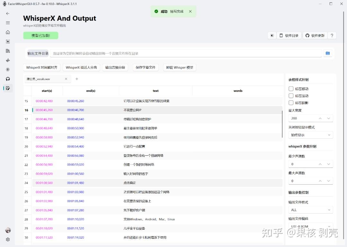Viewport: 347px width, 247px height.
Task: Go to the home page via sidebar icon
Action: pyautogui.click(x=7, y=32)
